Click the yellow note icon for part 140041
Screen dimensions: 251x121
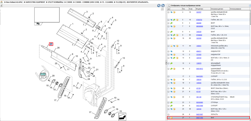[x=171, y=46]
